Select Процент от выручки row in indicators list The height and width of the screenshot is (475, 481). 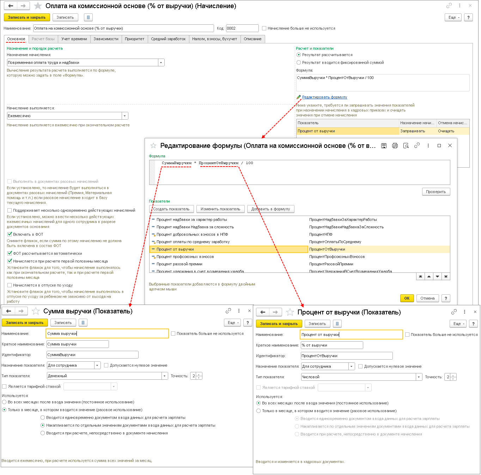click(x=300, y=249)
